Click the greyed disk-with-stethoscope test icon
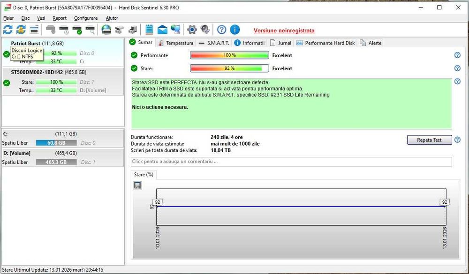The image size is (469, 274). point(51,30)
